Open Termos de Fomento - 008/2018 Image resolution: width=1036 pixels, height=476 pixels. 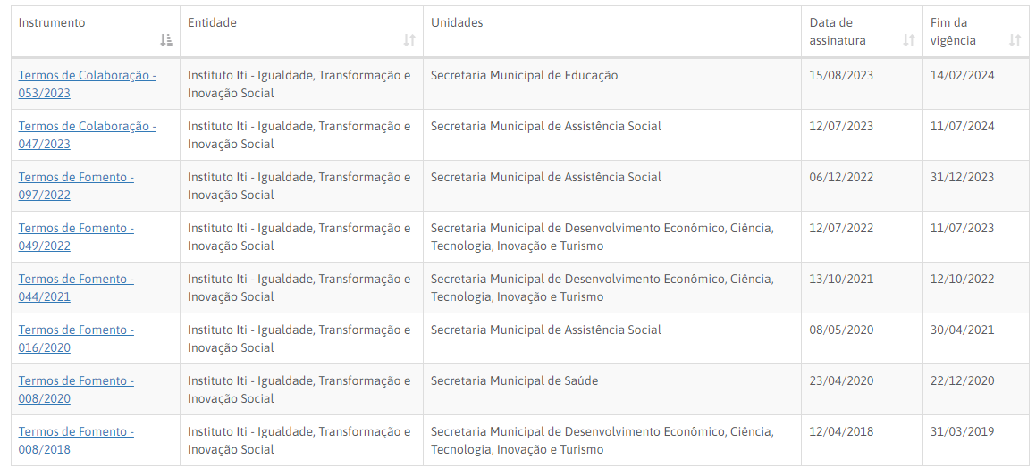coord(76,440)
